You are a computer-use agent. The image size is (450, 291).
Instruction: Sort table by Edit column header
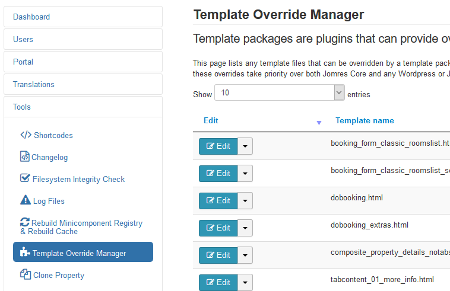(x=211, y=120)
